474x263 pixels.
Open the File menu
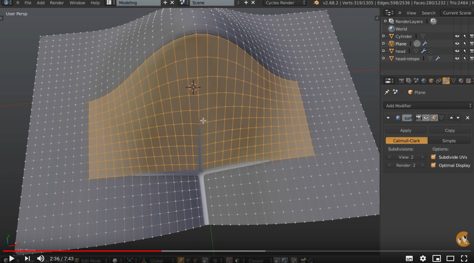tap(28, 3)
